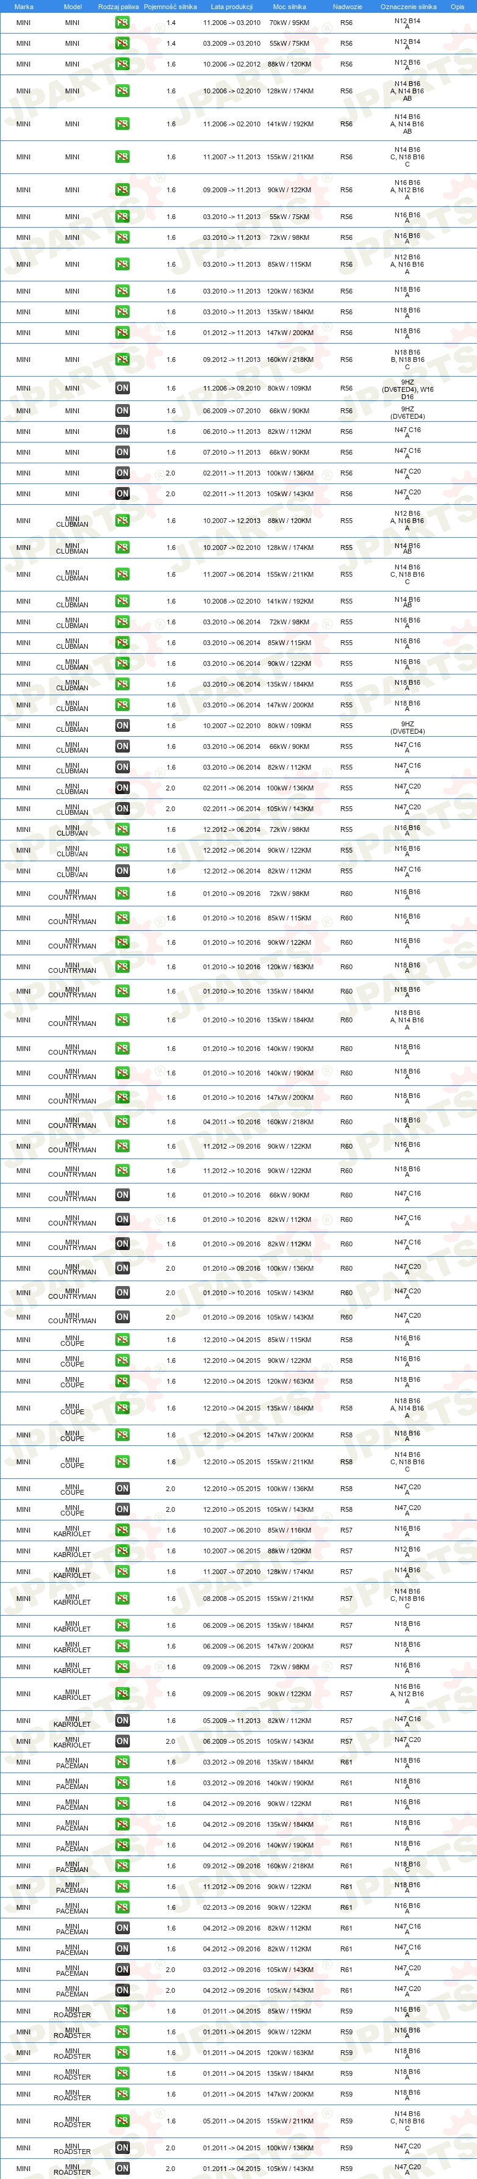Click diesel ON icon in R56 80kW / 109KM row
Viewport: 477px width, 2179px height.
(123, 388)
